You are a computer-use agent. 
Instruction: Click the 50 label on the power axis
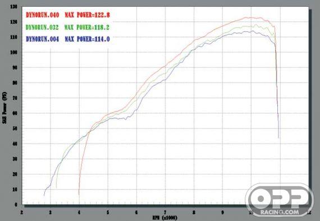tap(15, 128)
